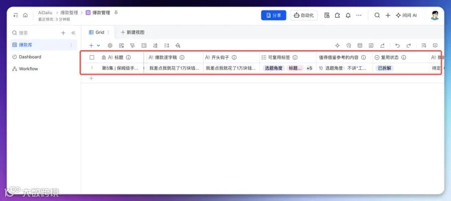451x201 pixels.
Task: Switch to the Grid view tab
Action: click(x=97, y=33)
